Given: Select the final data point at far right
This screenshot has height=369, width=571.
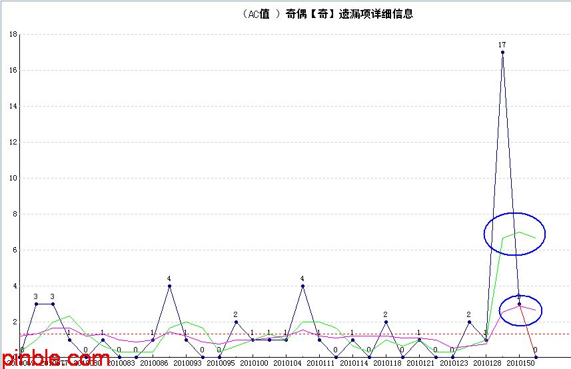Looking at the screenshot, I should tap(536, 357).
